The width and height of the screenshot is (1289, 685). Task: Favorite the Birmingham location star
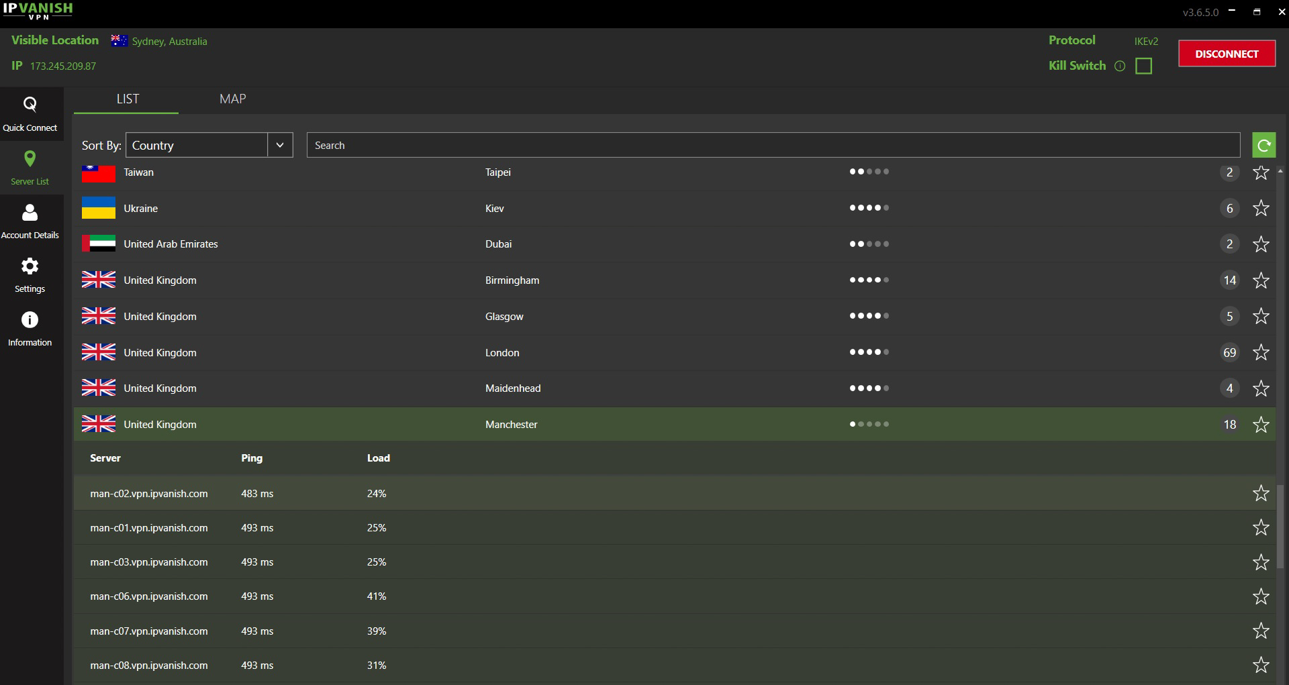[1261, 280]
